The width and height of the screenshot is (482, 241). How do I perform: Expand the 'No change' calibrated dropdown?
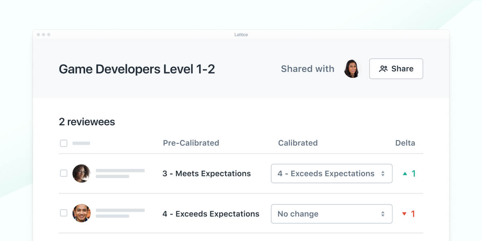331,214
